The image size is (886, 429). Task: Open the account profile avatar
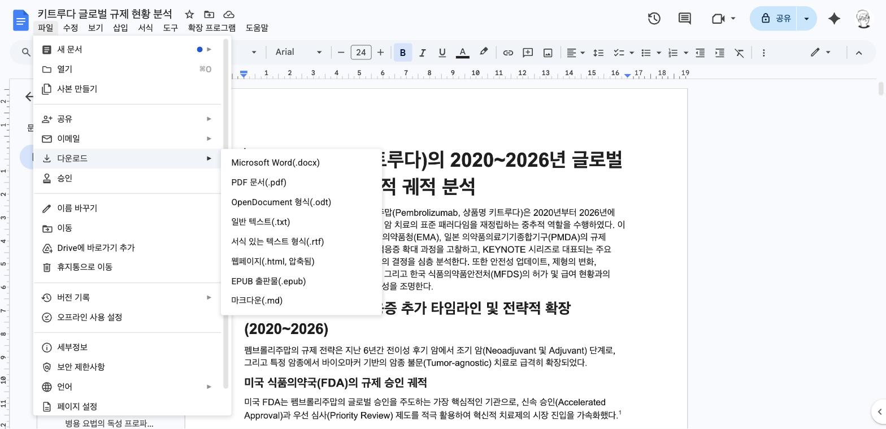click(x=863, y=19)
